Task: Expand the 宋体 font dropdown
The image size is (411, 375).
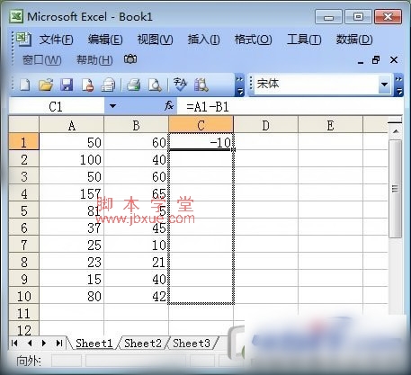Action: tap(384, 85)
